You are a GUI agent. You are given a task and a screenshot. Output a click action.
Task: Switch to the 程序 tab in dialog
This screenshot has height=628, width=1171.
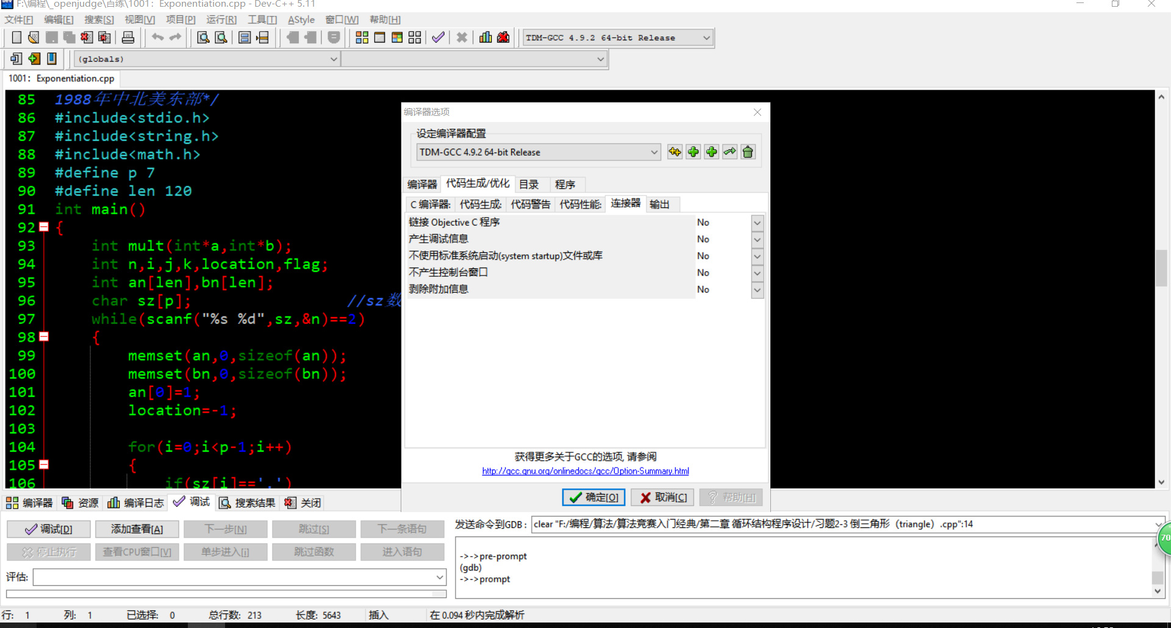pos(565,184)
